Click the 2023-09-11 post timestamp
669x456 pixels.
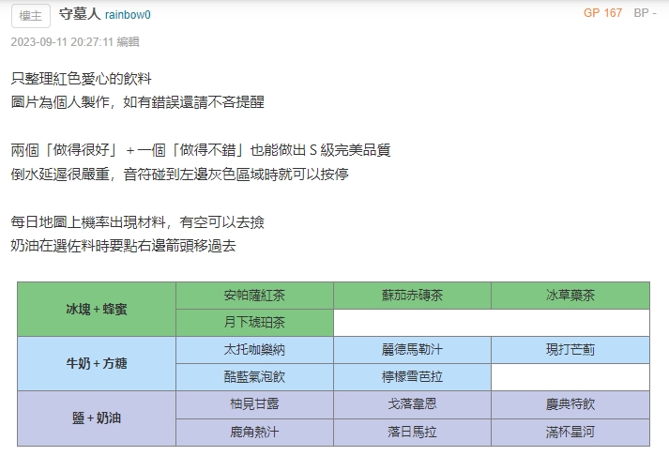62,42
